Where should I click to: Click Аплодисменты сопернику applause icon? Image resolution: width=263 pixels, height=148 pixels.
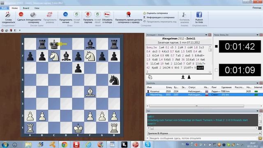[x=33, y=15]
